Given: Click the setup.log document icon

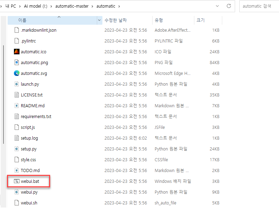Looking at the screenshot, I should point(17,138).
